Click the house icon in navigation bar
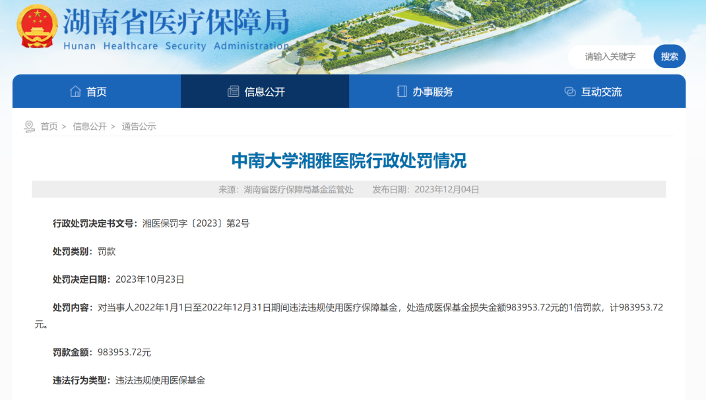Image resolution: width=706 pixels, height=400 pixels. pos(75,92)
